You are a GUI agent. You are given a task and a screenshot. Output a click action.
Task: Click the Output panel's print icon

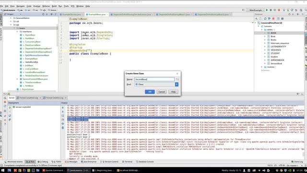click(x=63, y=124)
